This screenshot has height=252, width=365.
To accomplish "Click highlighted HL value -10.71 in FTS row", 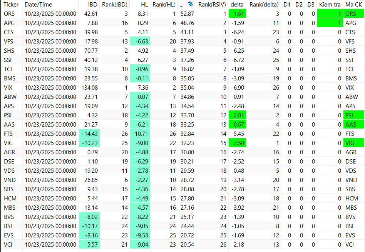I will (140, 134).
